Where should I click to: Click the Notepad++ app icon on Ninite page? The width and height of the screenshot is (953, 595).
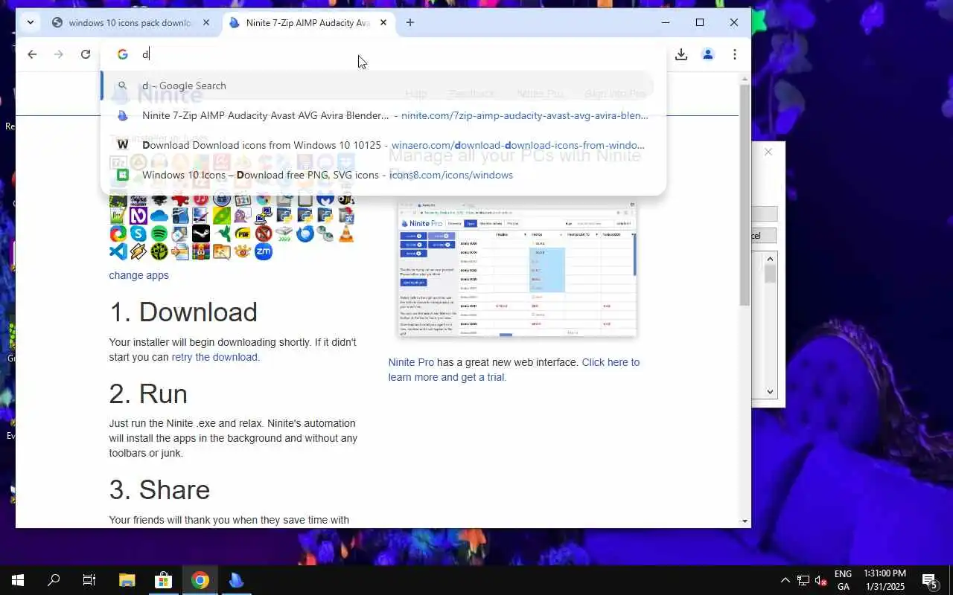click(118, 216)
